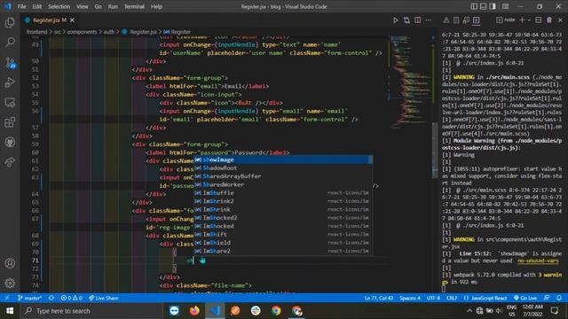Go to line via Ln 71, Col 43

pyautogui.click(x=379, y=298)
